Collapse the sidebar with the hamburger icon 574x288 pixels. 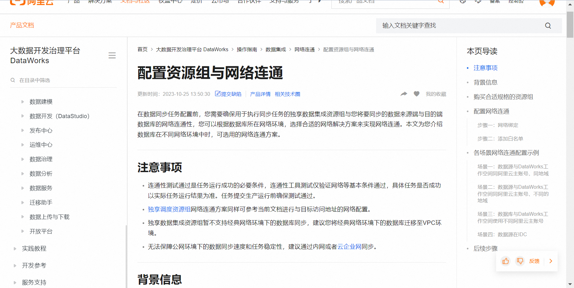112,56
